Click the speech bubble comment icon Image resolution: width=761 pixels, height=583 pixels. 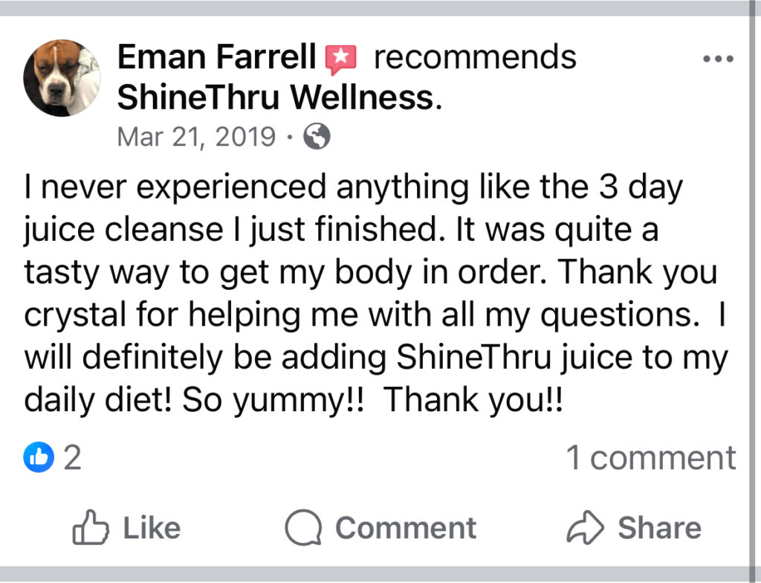pos(303,529)
